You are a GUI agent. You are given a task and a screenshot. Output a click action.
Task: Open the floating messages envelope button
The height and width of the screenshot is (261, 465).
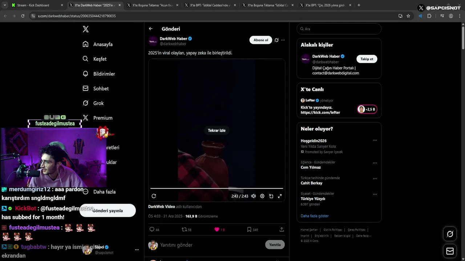pos(450,251)
